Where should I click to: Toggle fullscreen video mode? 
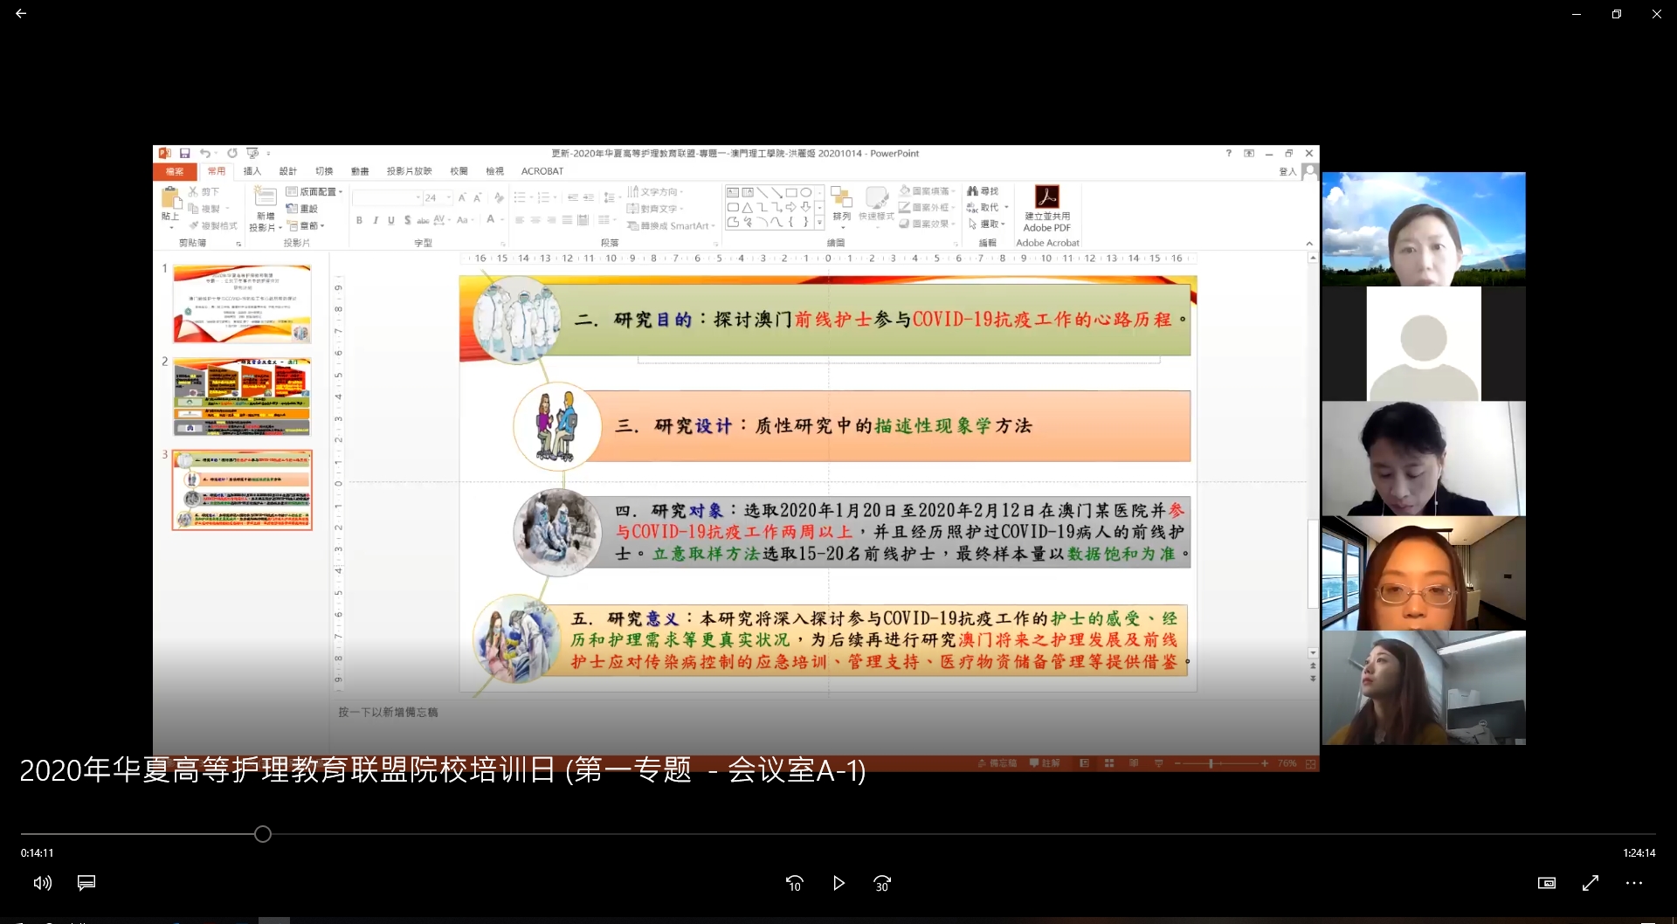coord(1591,883)
